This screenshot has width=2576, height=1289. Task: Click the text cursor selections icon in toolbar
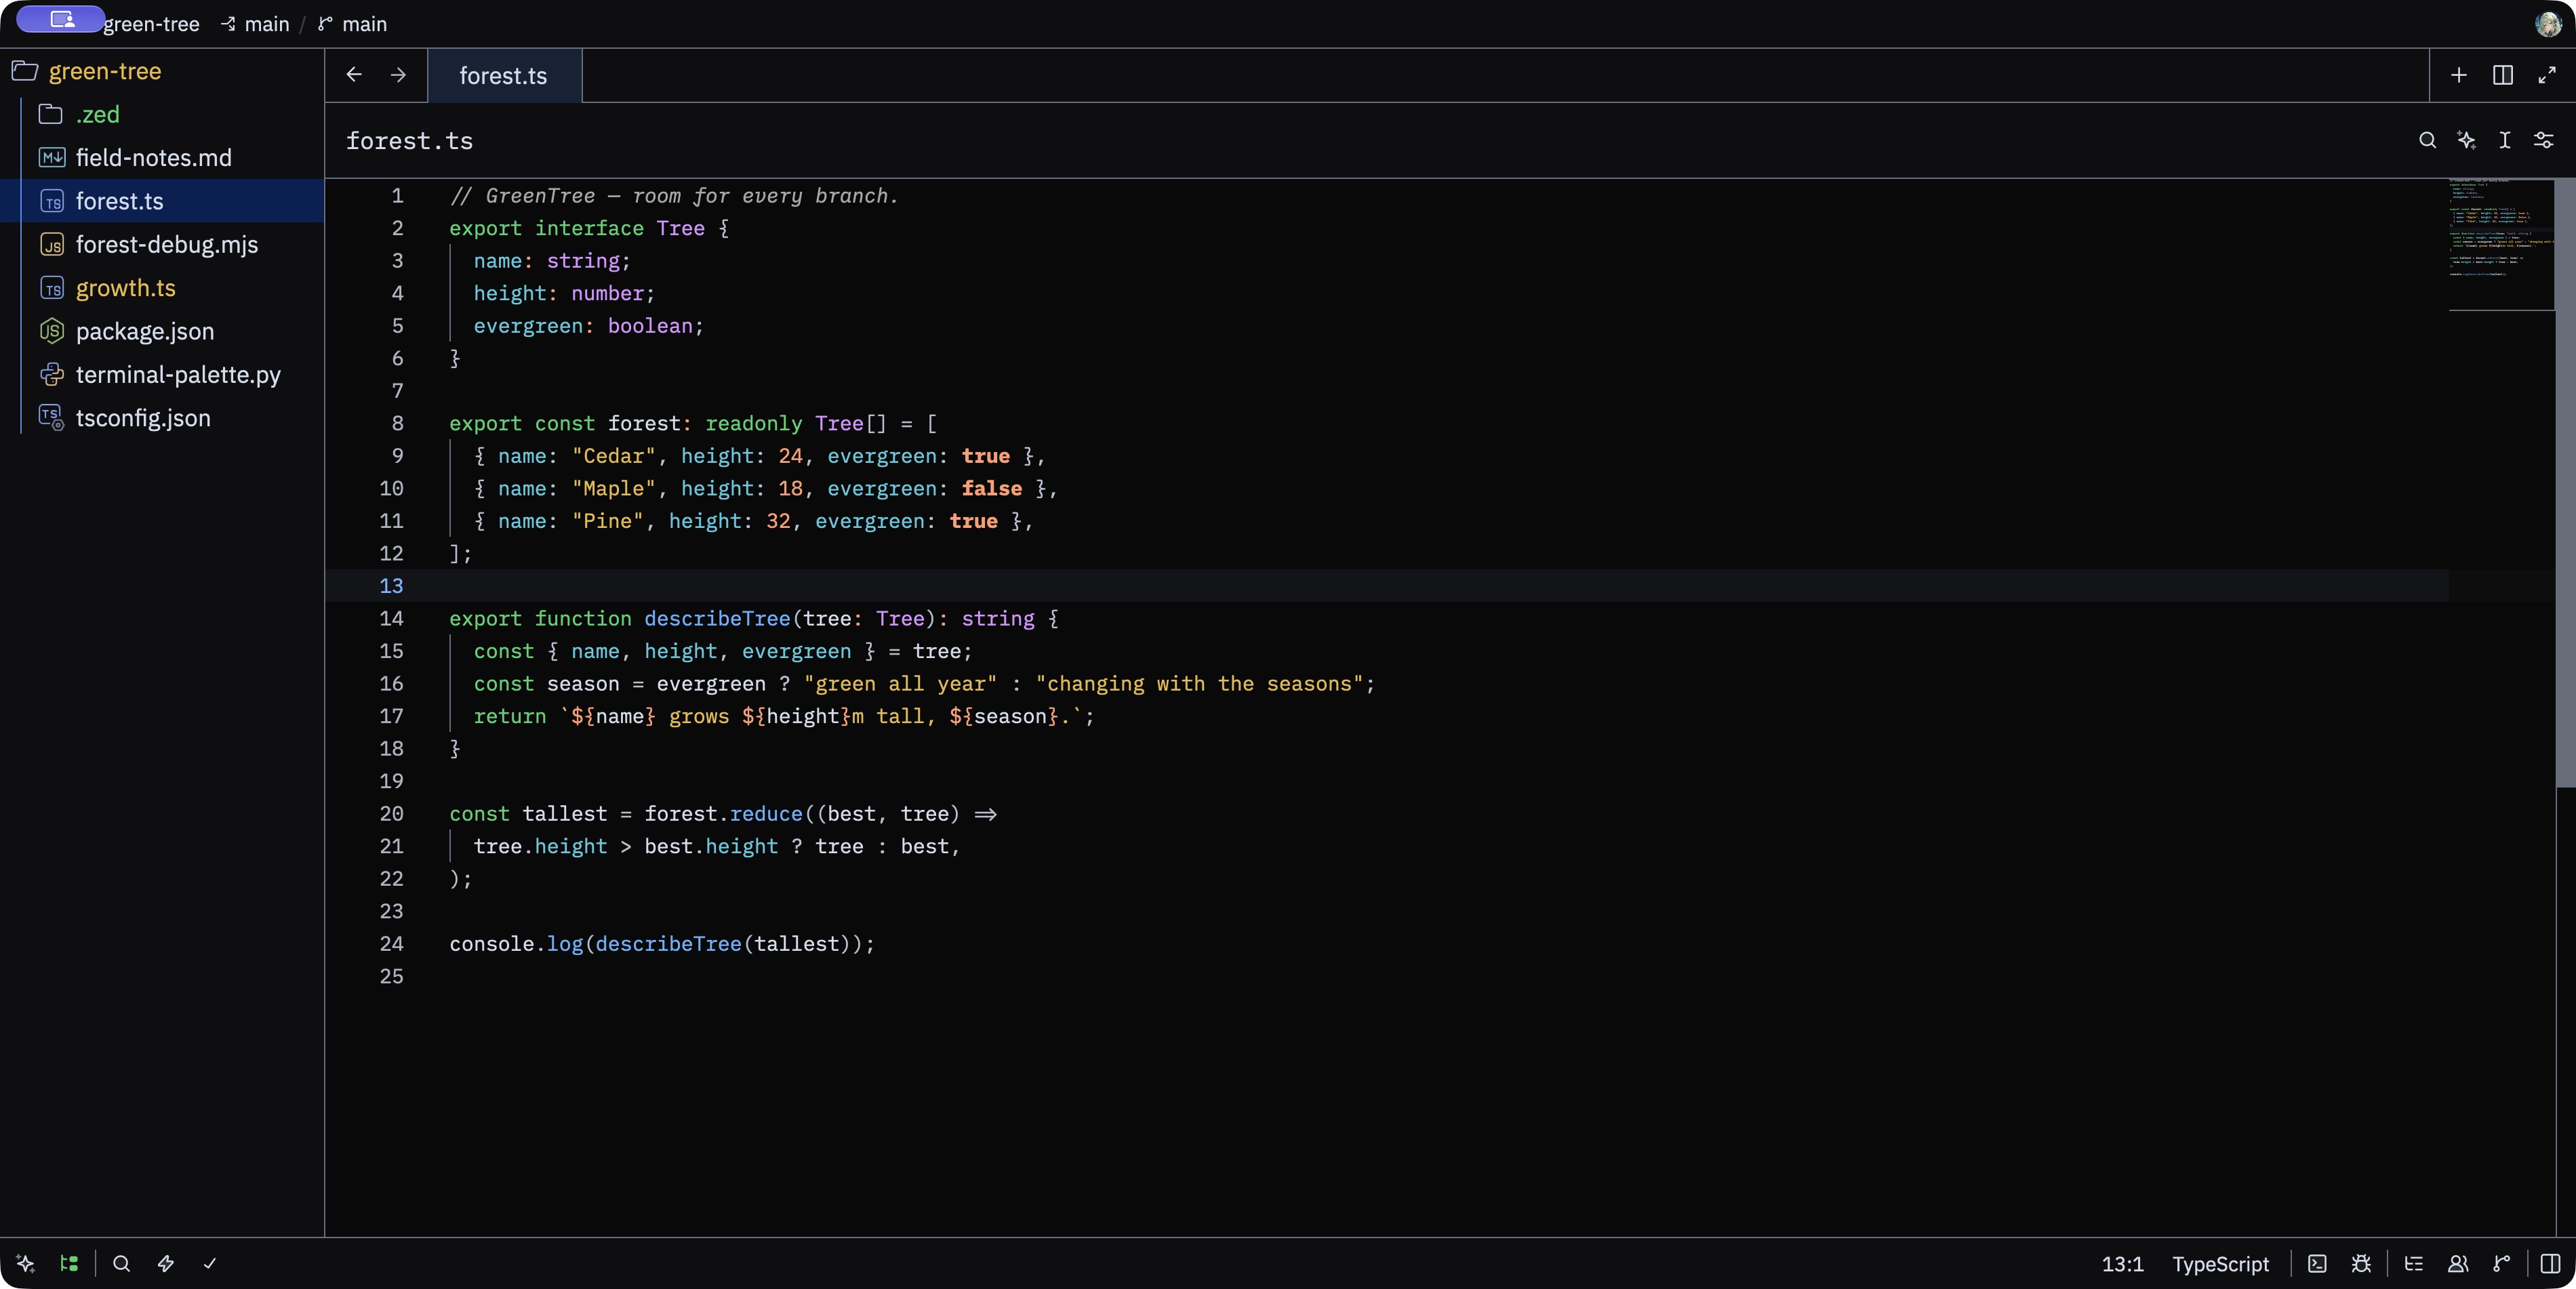[x=2505, y=140]
